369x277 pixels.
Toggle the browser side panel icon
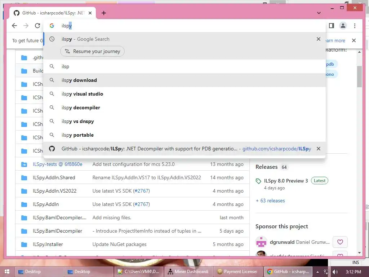tap(332, 26)
